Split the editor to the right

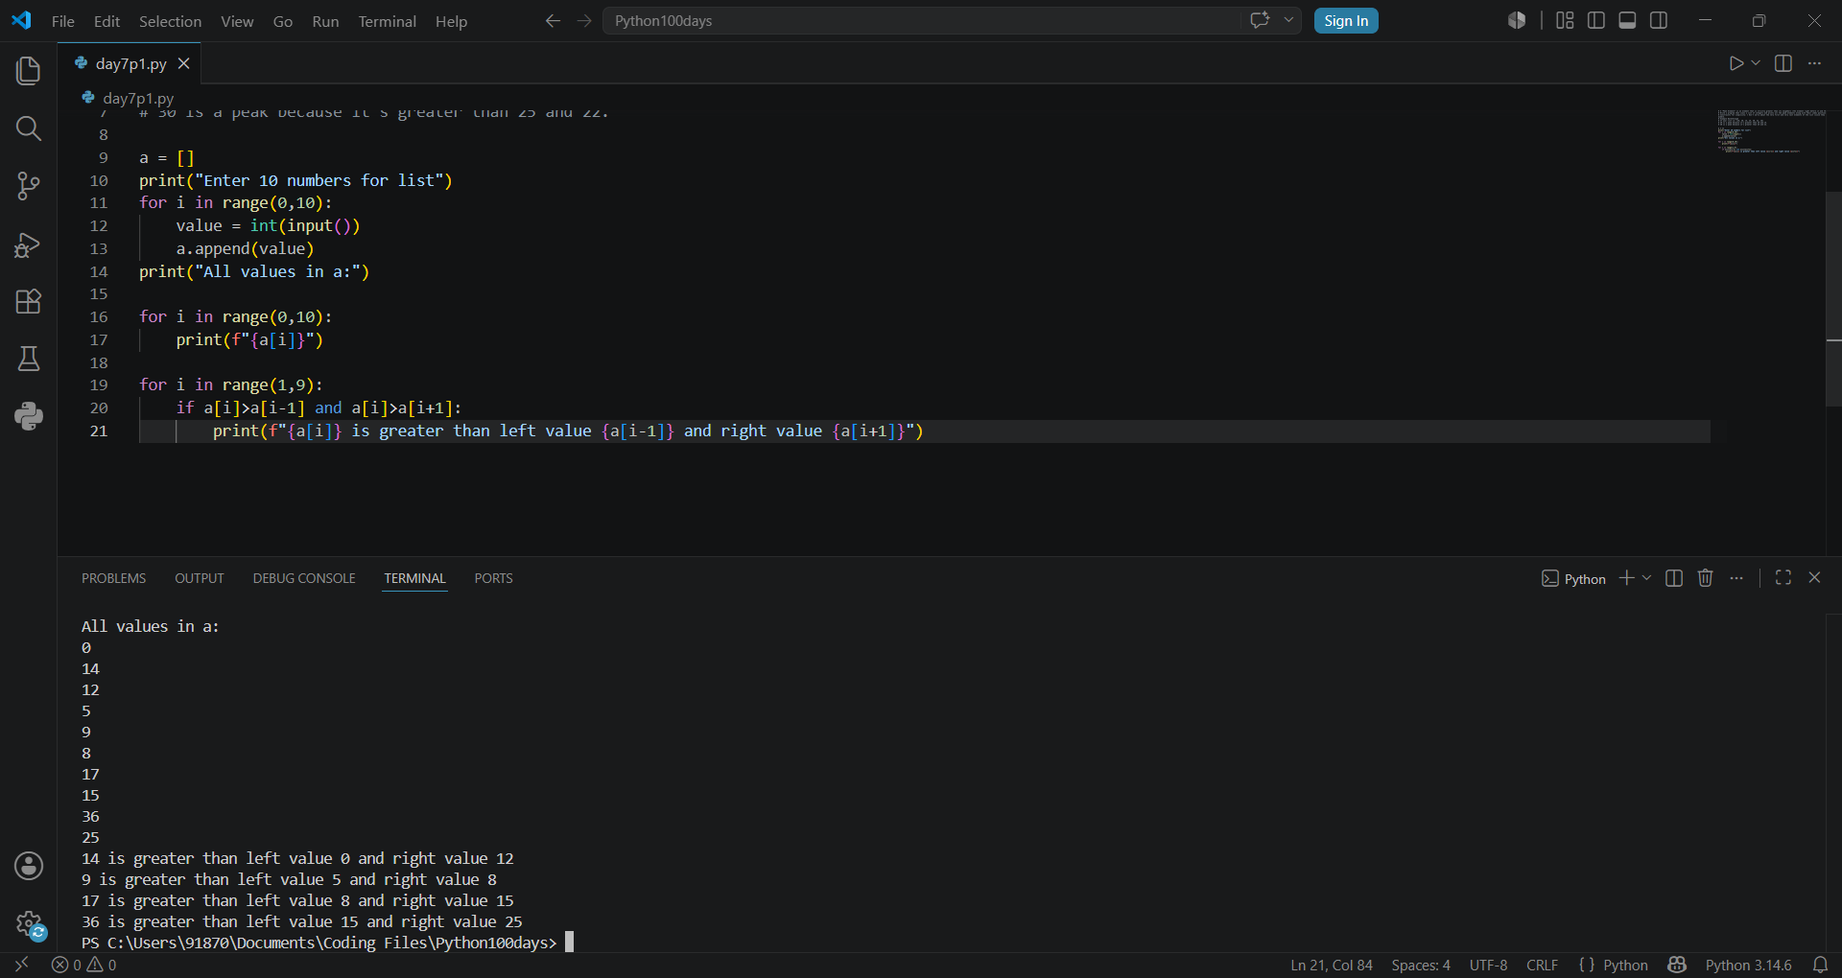[x=1783, y=63]
